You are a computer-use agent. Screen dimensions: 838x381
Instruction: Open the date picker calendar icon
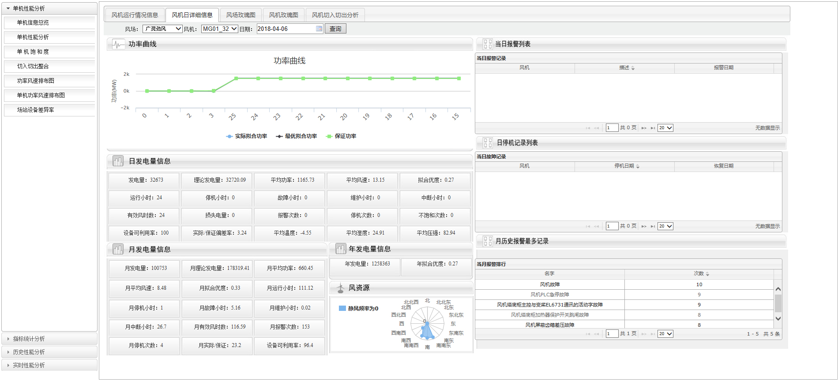click(319, 29)
